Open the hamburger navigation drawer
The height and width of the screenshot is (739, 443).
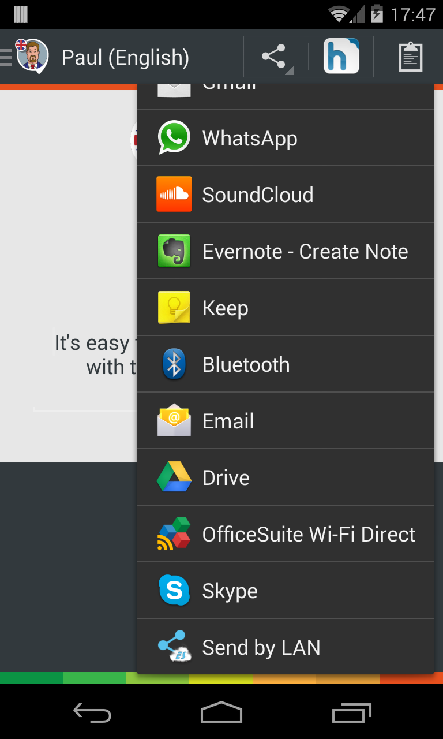coord(6,57)
